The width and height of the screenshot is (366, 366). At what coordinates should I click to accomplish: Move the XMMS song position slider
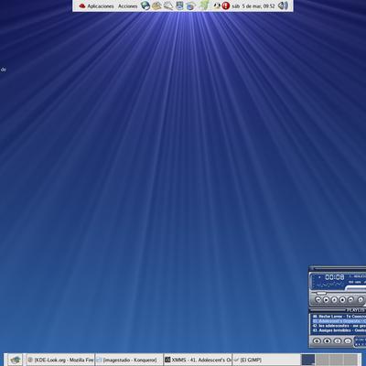pyautogui.click(x=320, y=293)
